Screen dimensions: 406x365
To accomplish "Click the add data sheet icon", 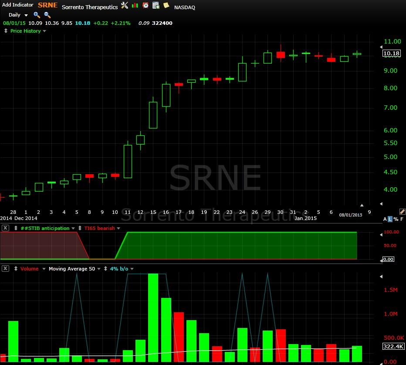I will (156, 5).
